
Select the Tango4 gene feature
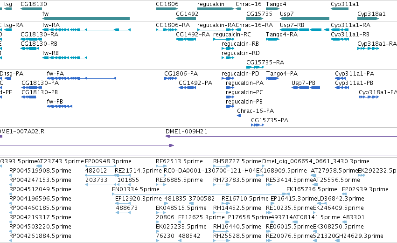click(x=272, y=9)
